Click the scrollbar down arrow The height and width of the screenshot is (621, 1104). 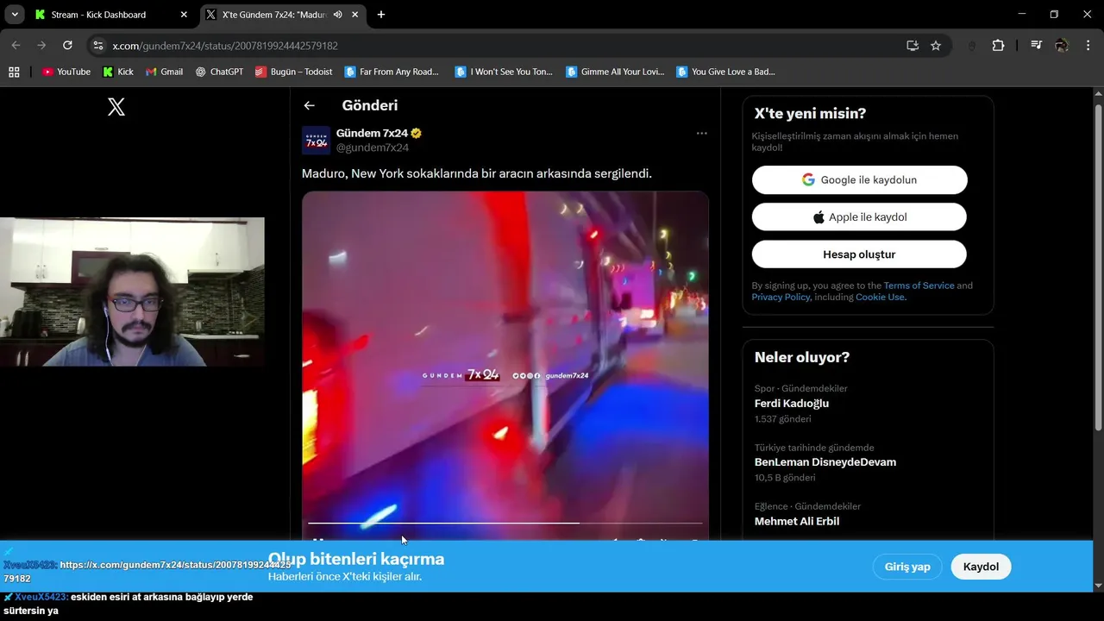click(1098, 586)
